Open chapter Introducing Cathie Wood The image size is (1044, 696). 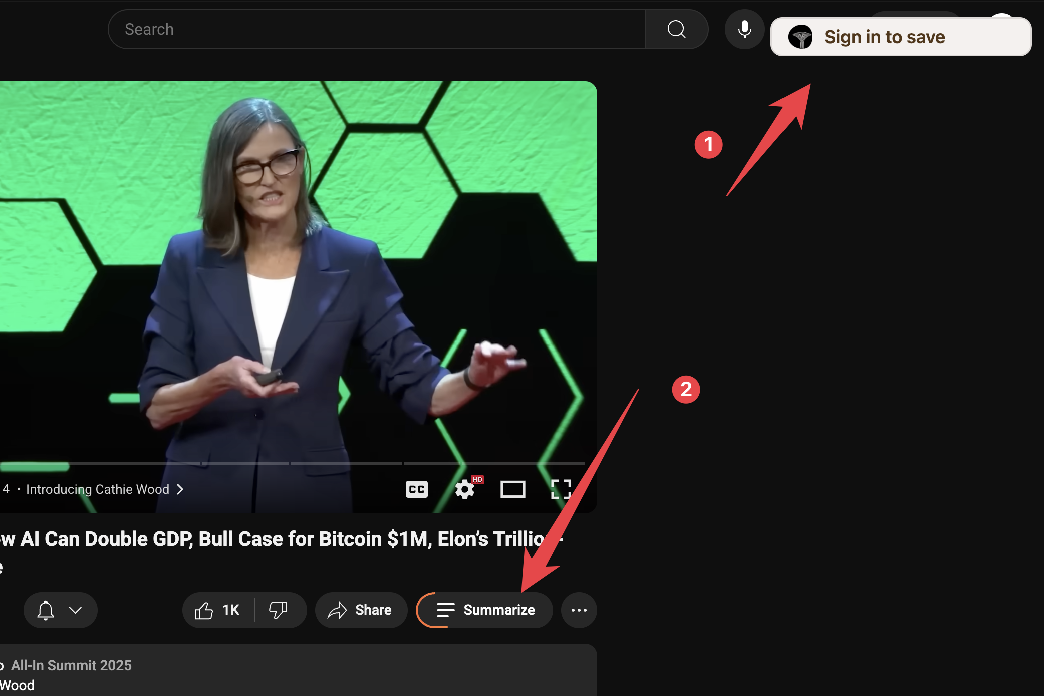click(98, 489)
